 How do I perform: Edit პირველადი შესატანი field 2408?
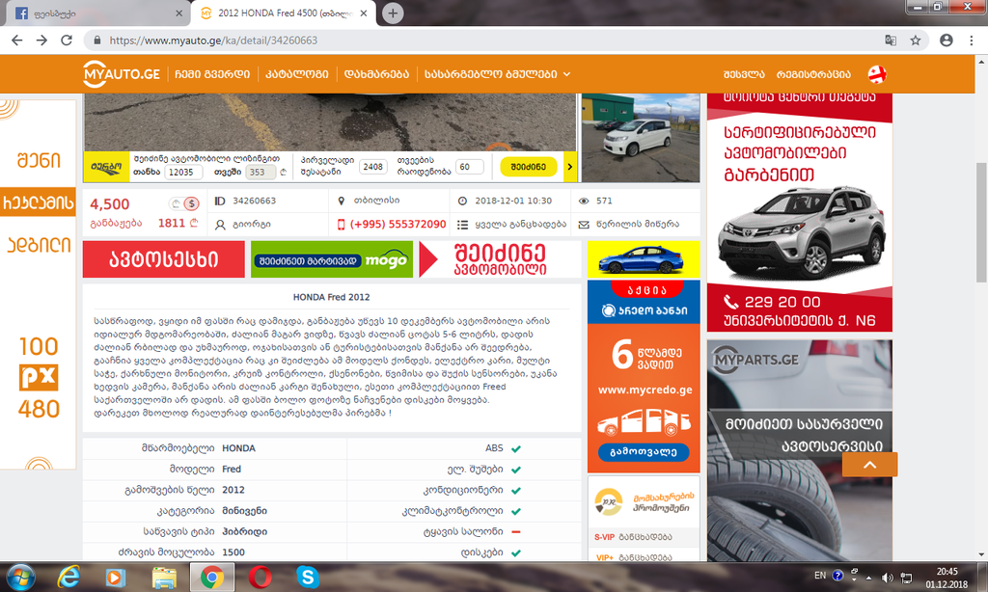[373, 167]
